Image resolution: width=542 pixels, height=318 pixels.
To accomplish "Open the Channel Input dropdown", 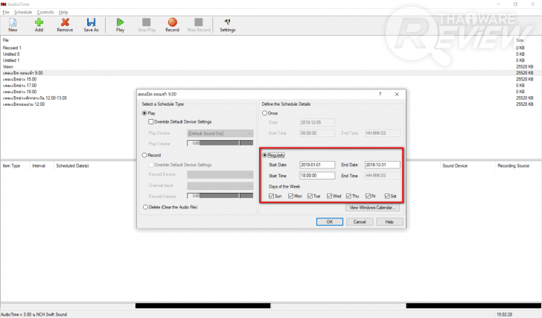I will [x=220, y=186].
